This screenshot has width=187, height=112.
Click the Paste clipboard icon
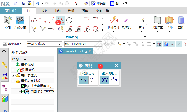coord(67,3)
